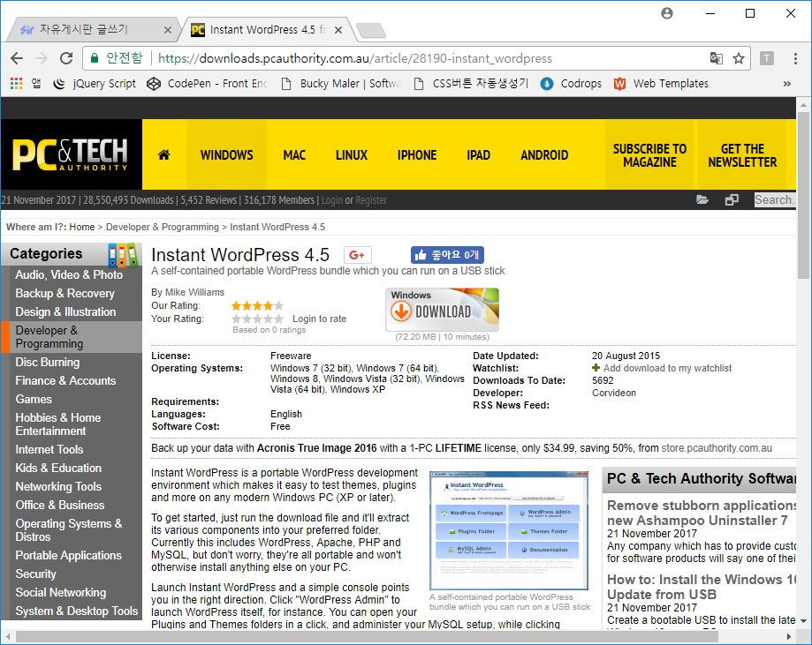Click the Google Plus share button
Viewport: 812px width, 645px height.
357,256
